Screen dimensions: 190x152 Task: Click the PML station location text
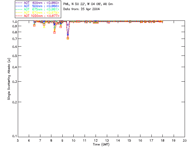pyautogui.click(x=88, y=4)
